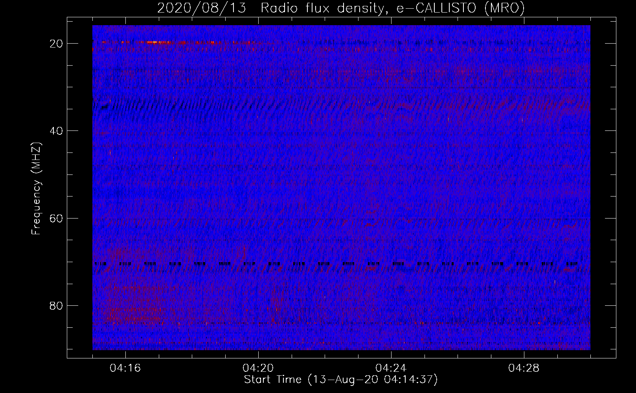Click the '60' frequency tick label

point(56,218)
